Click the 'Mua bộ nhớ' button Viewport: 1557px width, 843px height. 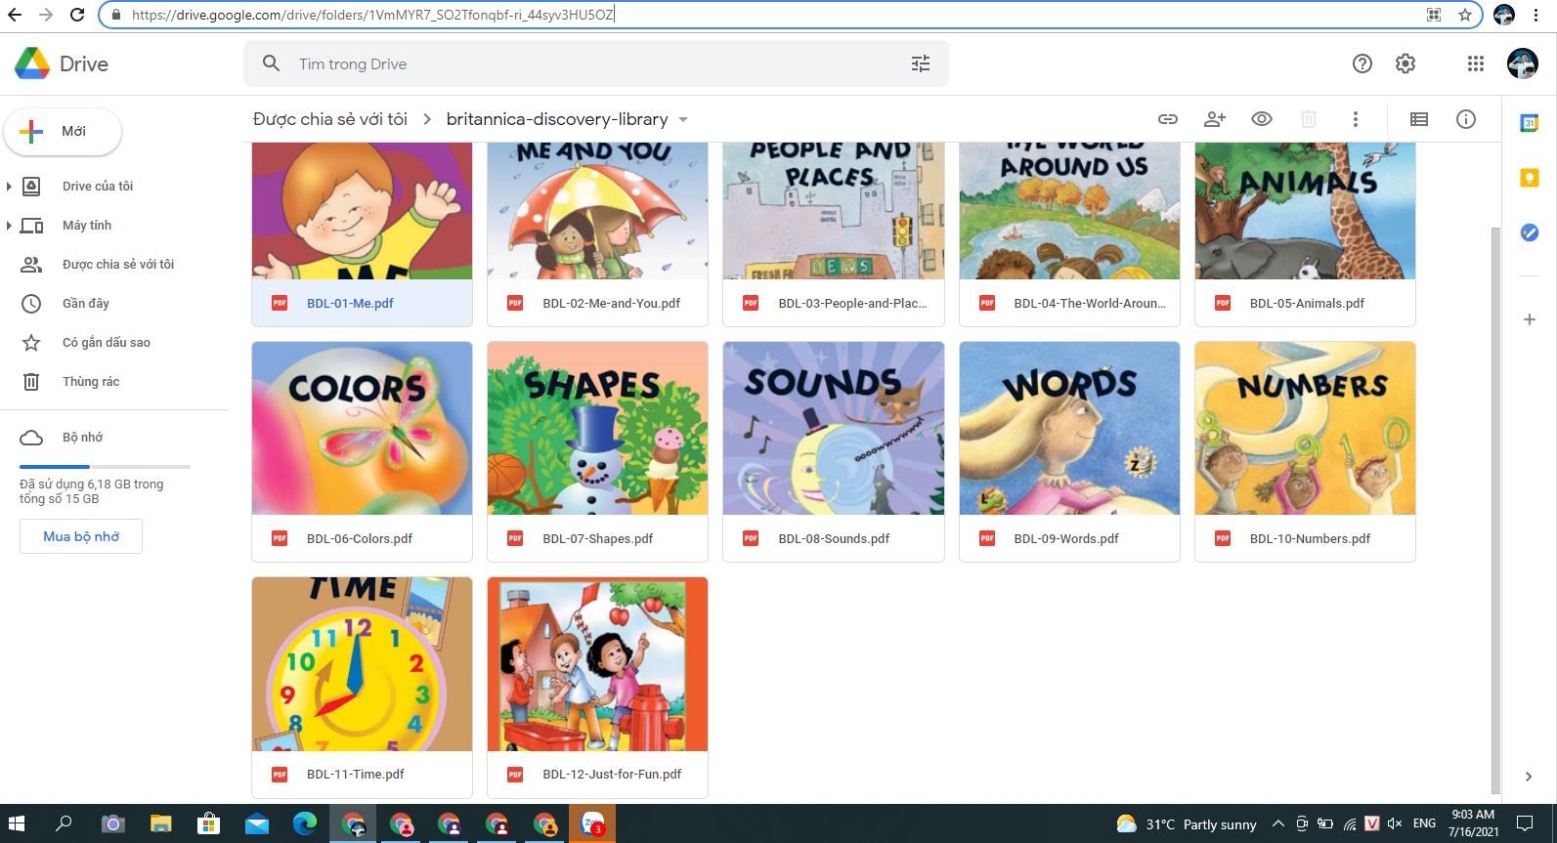[x=81, y=536]
